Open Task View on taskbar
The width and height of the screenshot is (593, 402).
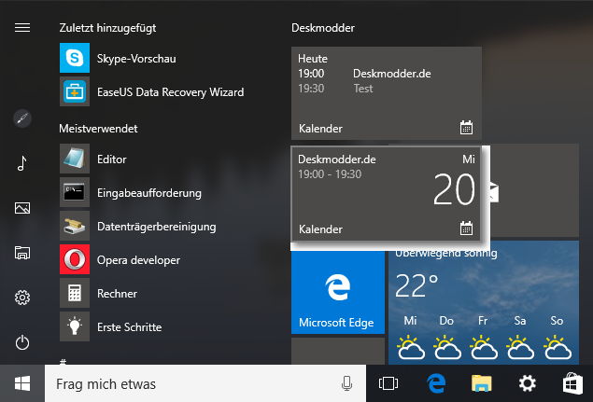[388, 383]
